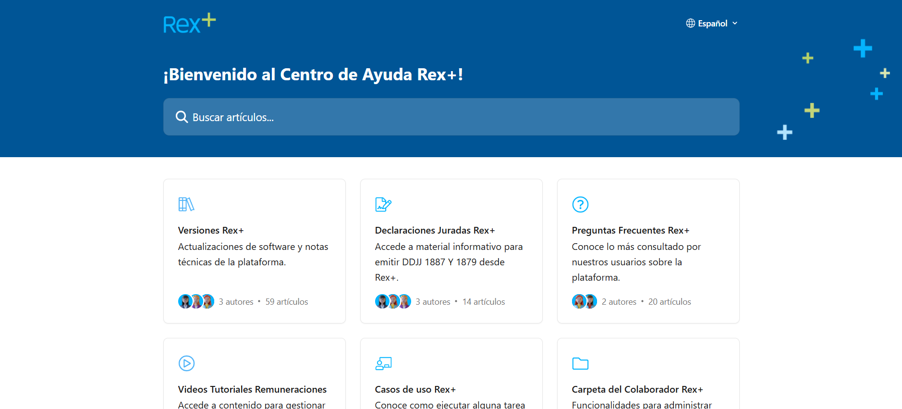This screenshot has width=902, height=409.
Task: Click the question mark icon for Preguntas Frecuentes
Action: tap(580, 204)
